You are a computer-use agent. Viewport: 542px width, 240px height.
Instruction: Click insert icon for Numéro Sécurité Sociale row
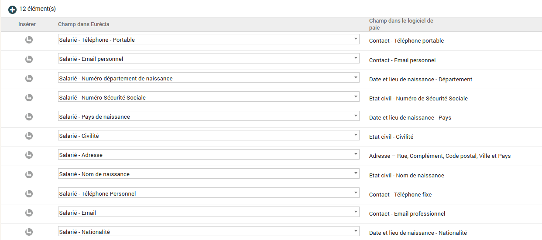[29, 97]
